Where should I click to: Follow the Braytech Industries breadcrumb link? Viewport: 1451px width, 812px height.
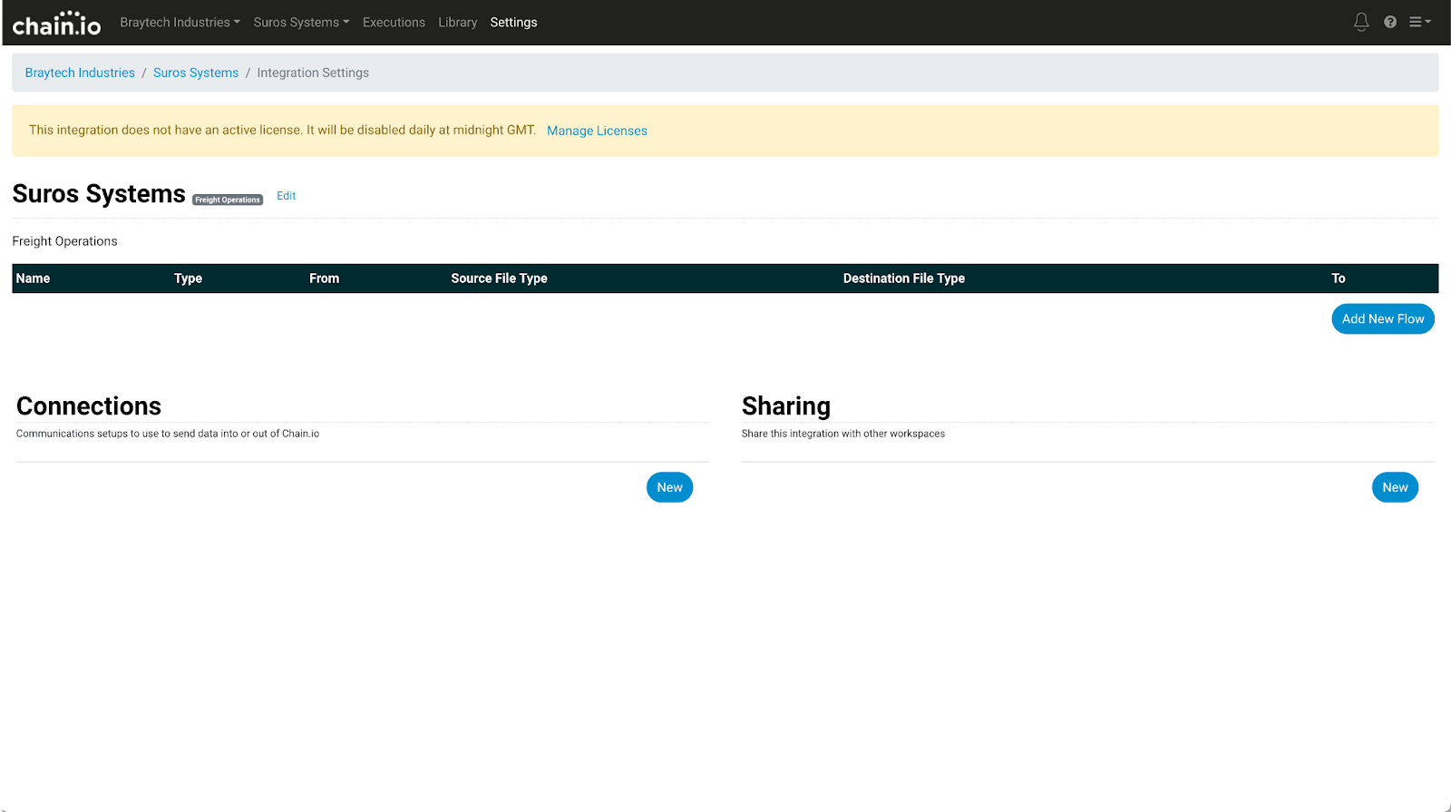(80, 73)
